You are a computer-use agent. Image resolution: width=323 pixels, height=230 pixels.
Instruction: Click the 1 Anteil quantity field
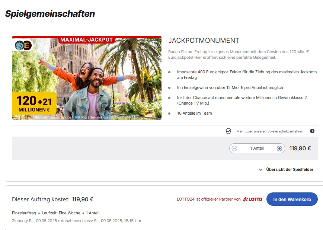click(x=257, y=148)
